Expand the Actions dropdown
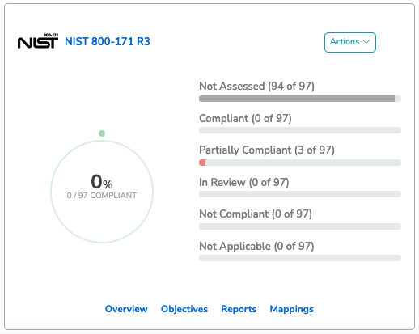The height and width of the screenshot is (334, 419). pyautogui.click(x=350, y=42)
